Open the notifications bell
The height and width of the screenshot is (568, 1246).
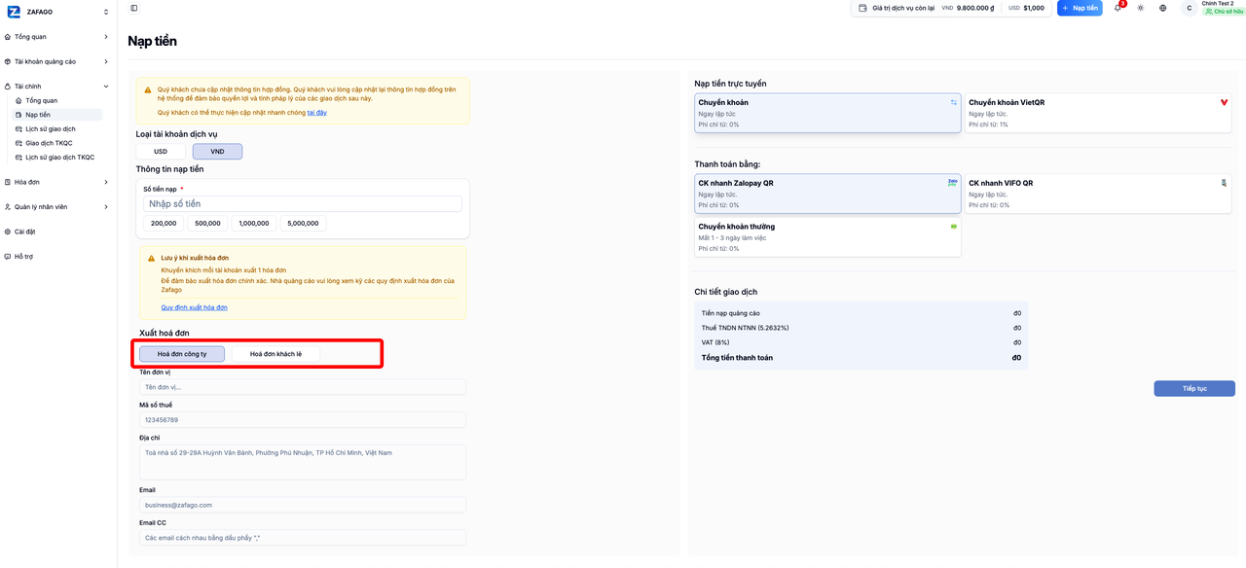[x=1118, y=8]
